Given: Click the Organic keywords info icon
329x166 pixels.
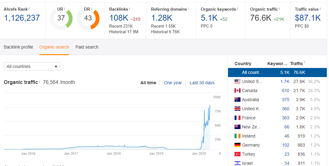Looking at the screenshot, I should (237, 8).
